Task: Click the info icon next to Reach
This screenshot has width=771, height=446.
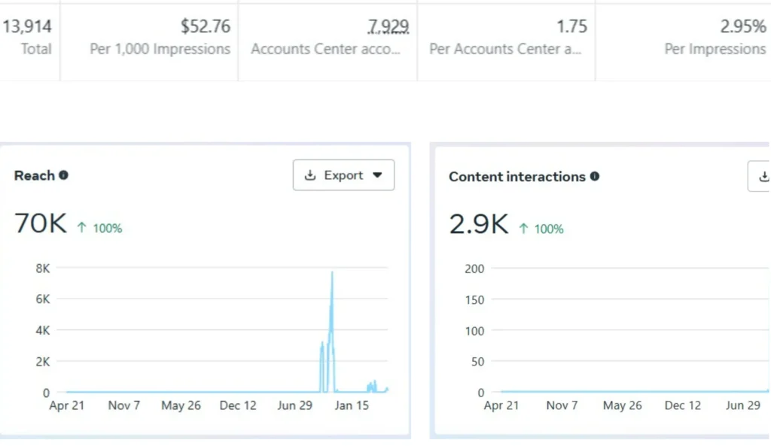Action: tap(63, 175)
